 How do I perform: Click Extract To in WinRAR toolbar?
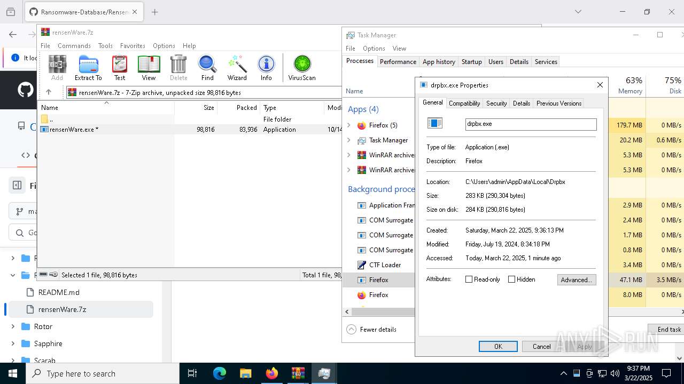[x=88, y=68]
